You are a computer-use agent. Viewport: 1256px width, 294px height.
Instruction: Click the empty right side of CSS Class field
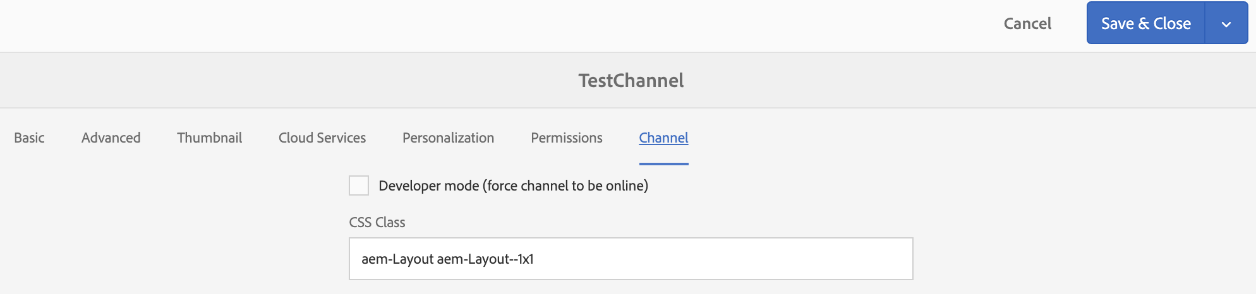[x=821, y=259]
